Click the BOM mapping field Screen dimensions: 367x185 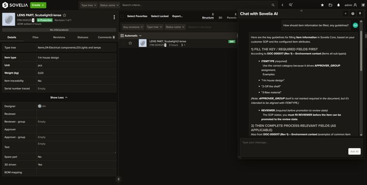(76, 172)
